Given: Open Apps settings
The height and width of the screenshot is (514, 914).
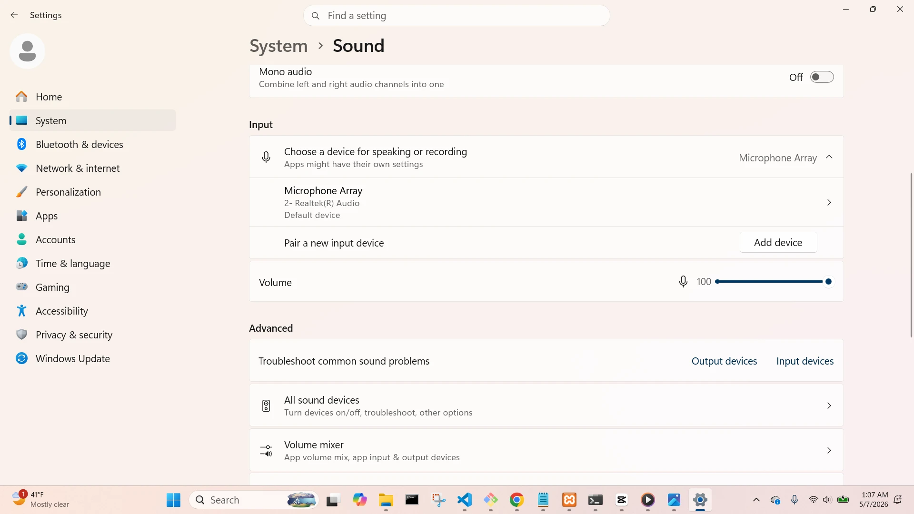Looking at the screenshot, I should 92,216.
